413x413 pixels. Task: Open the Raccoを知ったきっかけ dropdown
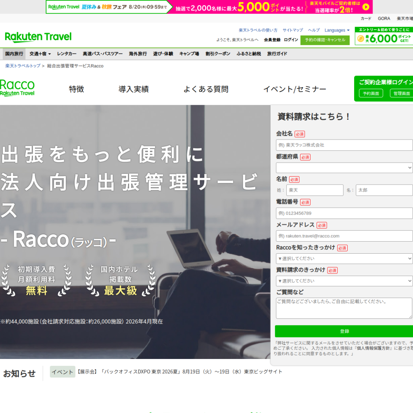coord(344,259)
